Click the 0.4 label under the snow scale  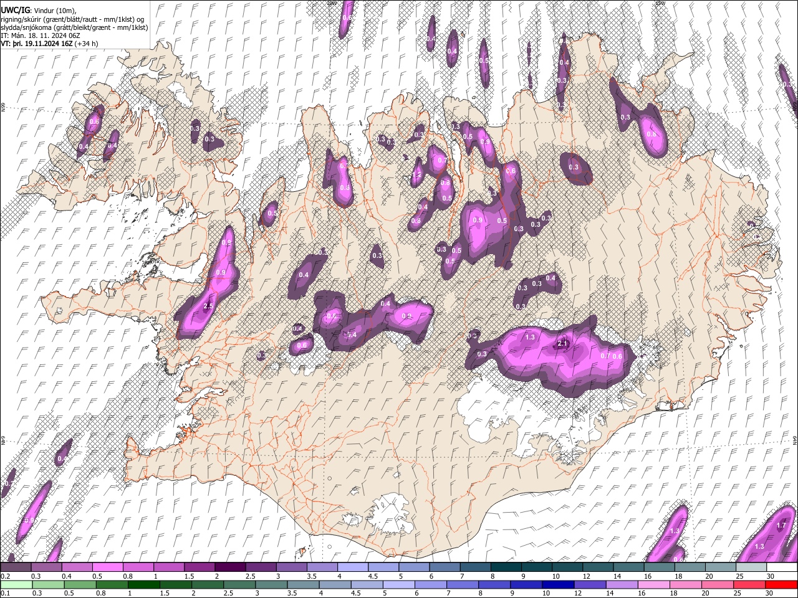67,576
